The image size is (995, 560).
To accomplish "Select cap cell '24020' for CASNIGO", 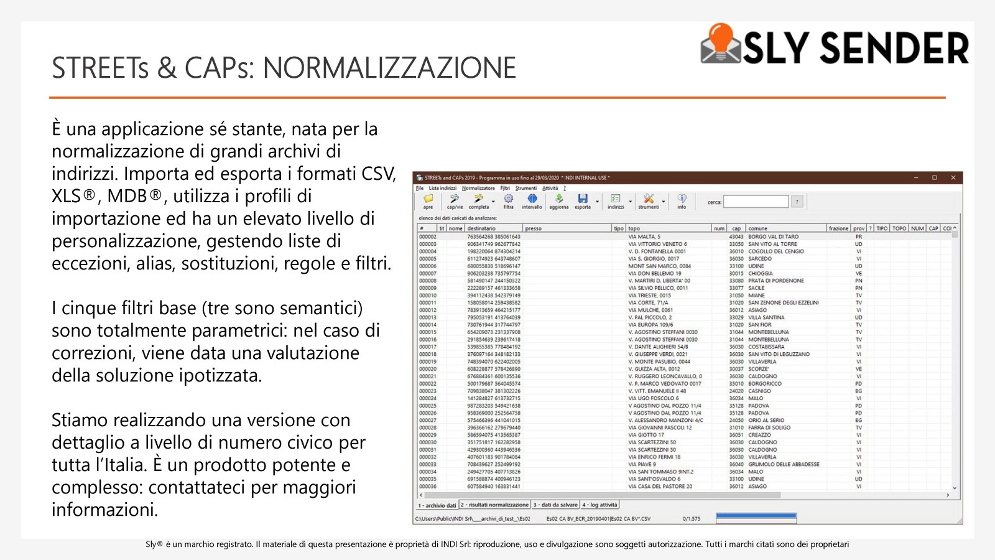I will [x=736, y=391].
